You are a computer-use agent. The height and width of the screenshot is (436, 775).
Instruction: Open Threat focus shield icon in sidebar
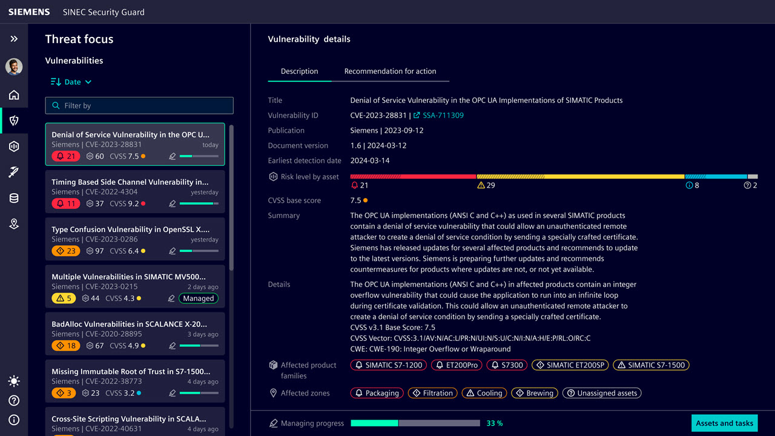[x=14, y=121]
